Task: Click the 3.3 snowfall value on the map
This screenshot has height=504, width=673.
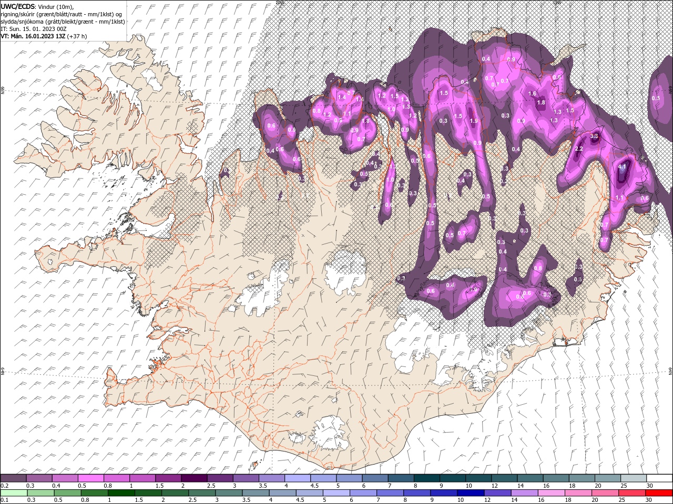Action: tap(595, 136)
